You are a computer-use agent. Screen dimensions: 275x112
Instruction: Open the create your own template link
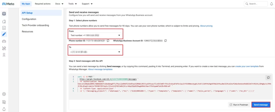247,66
